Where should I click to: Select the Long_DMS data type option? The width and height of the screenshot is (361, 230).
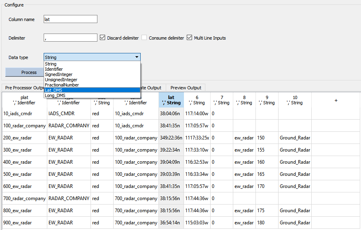(x=92, y=95)
